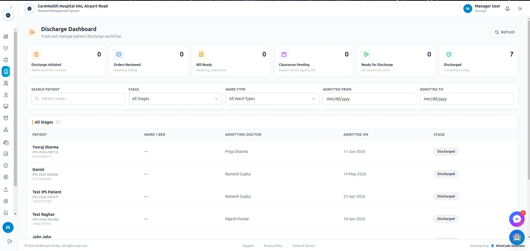Click the logout icon in top header

(520, 9)
